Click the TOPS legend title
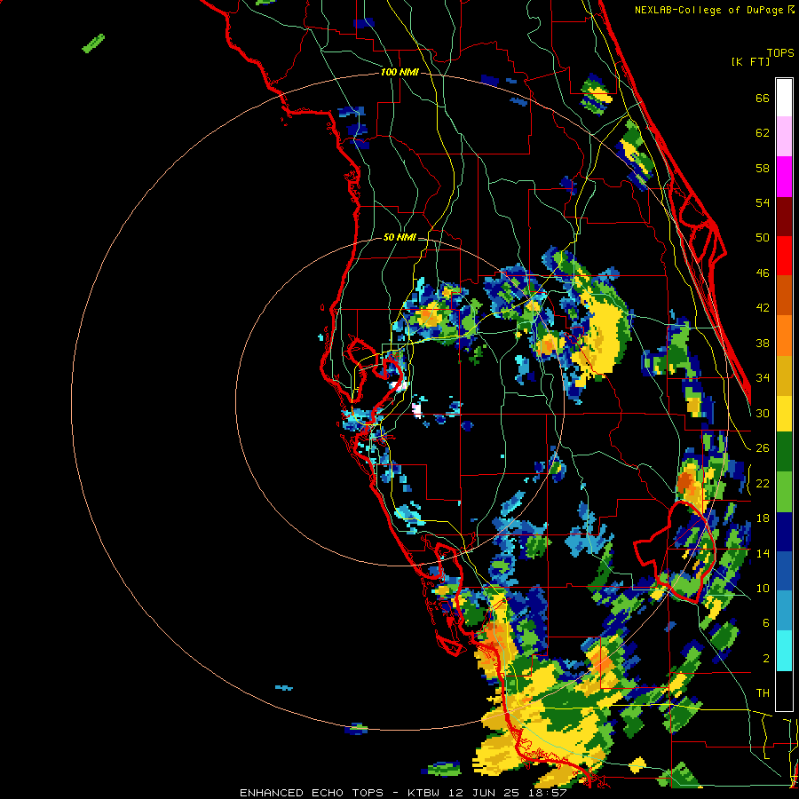The height and width of the screenshot is (799, 799). coord(780,53)
